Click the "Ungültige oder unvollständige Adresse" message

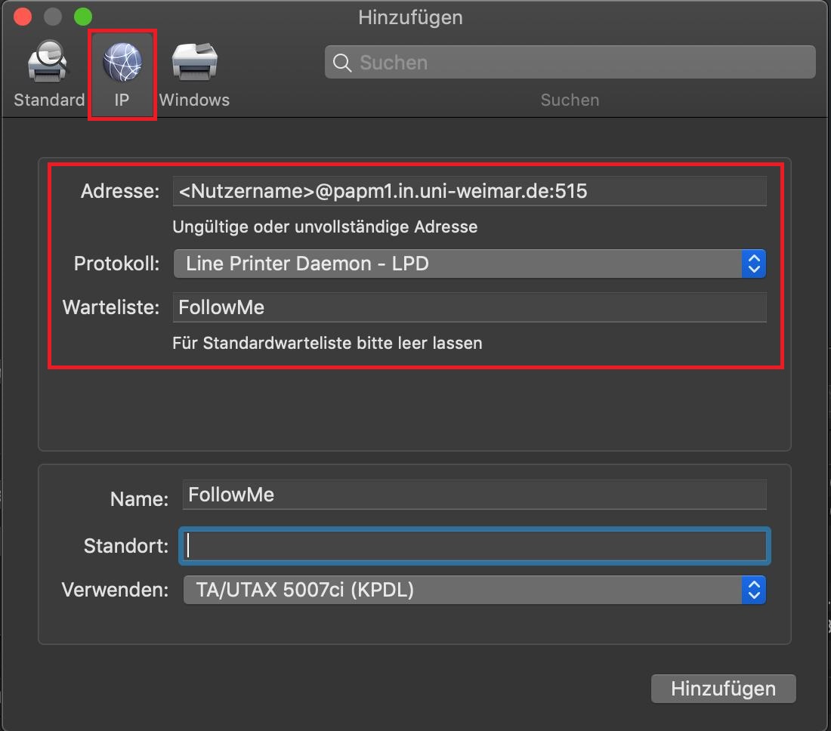325,227
